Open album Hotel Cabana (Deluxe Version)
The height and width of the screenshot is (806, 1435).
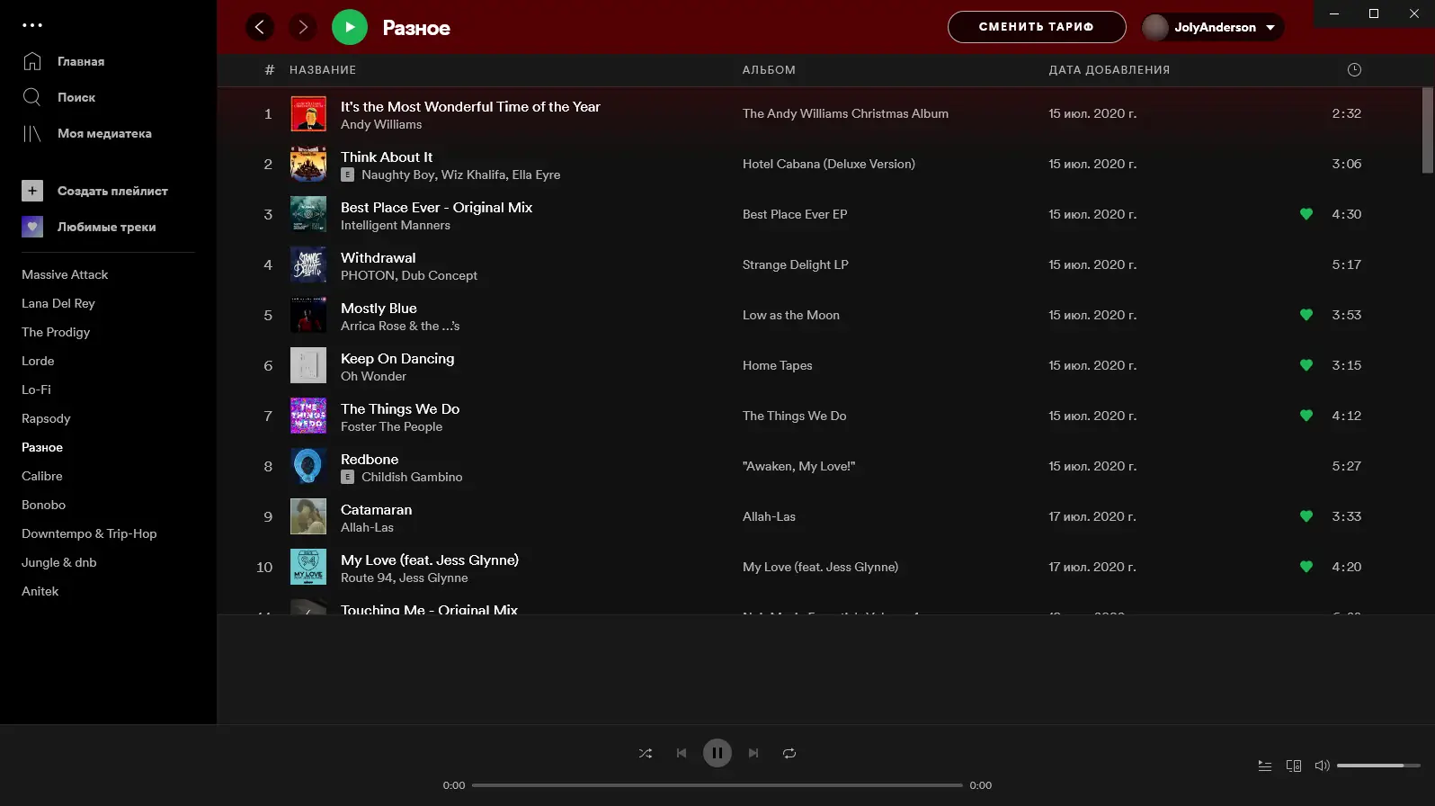point(829,164)
